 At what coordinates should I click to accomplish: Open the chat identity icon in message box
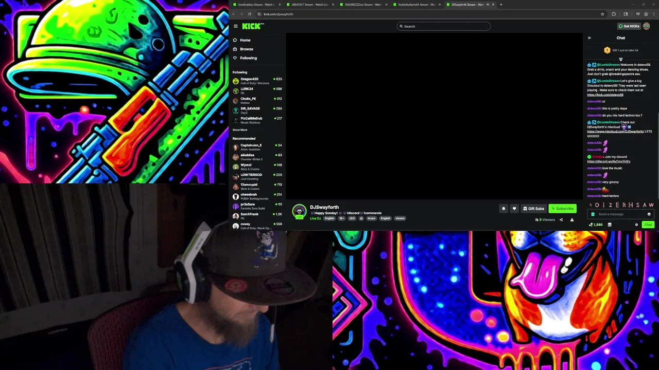(593, 214)
